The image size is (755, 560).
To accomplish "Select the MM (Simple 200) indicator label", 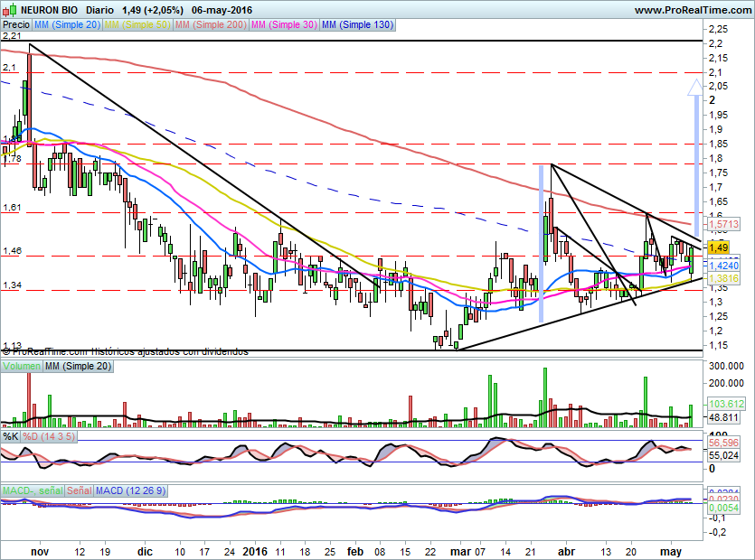I will point(209,25).
